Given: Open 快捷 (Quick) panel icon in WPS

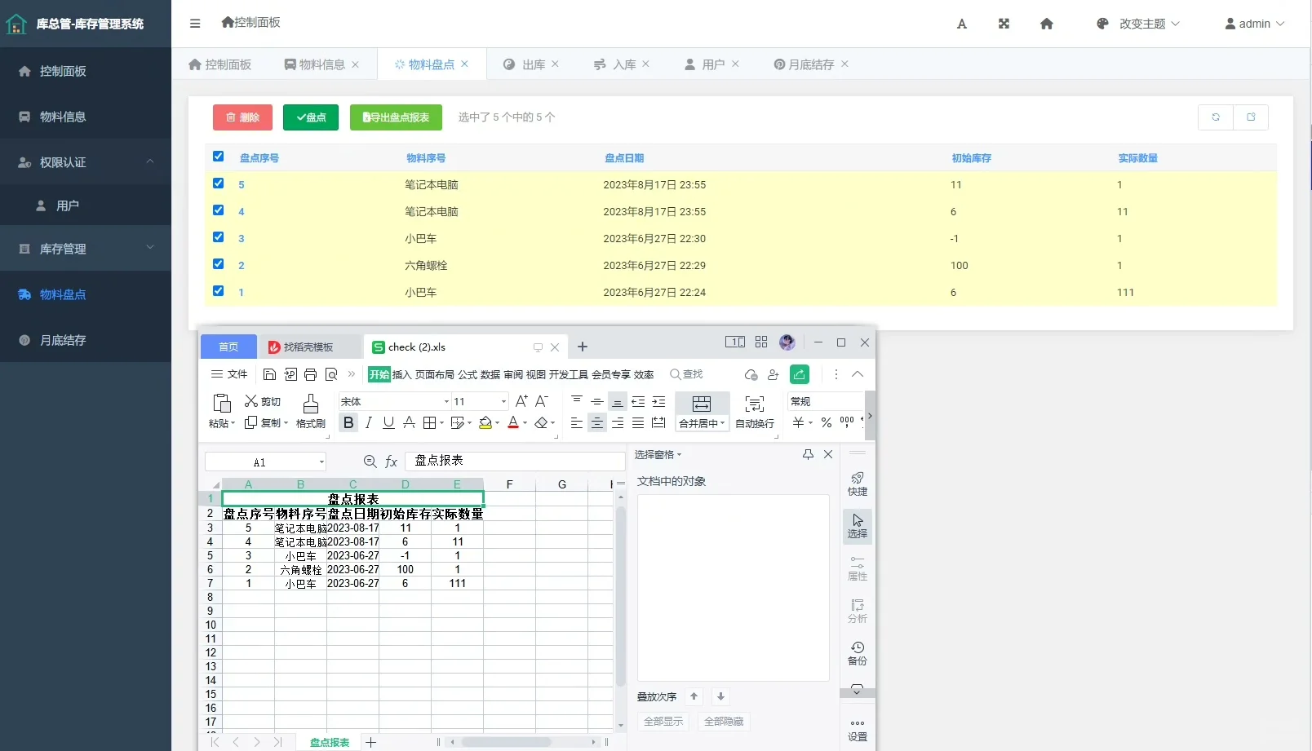Looking at the screenshot, I should point(858,481).
